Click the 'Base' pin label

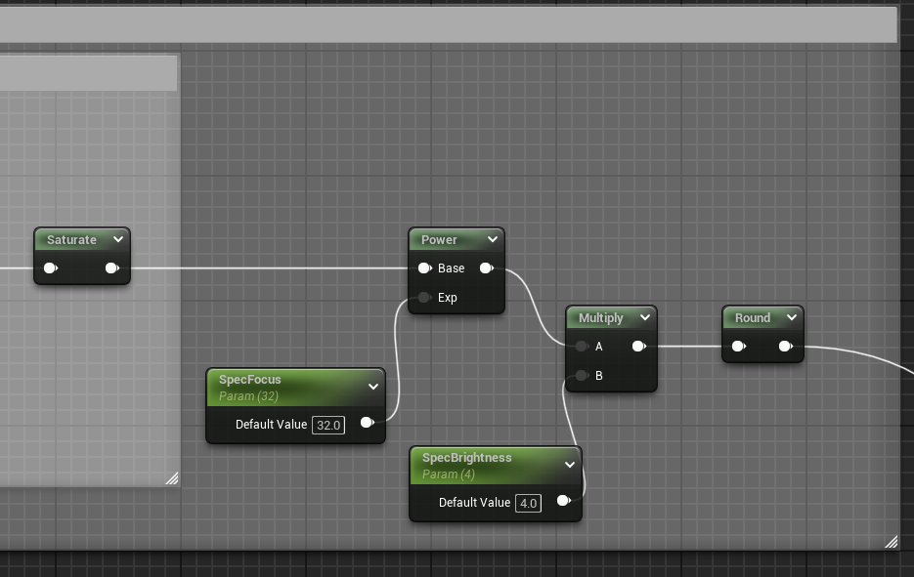[452, 268]
